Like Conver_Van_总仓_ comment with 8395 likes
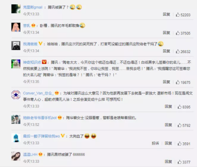This screenshot has height=167, width=197. coord(180,107)
